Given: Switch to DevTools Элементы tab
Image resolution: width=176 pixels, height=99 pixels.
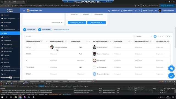Looking at the screenshot, I should click(9, 82).
